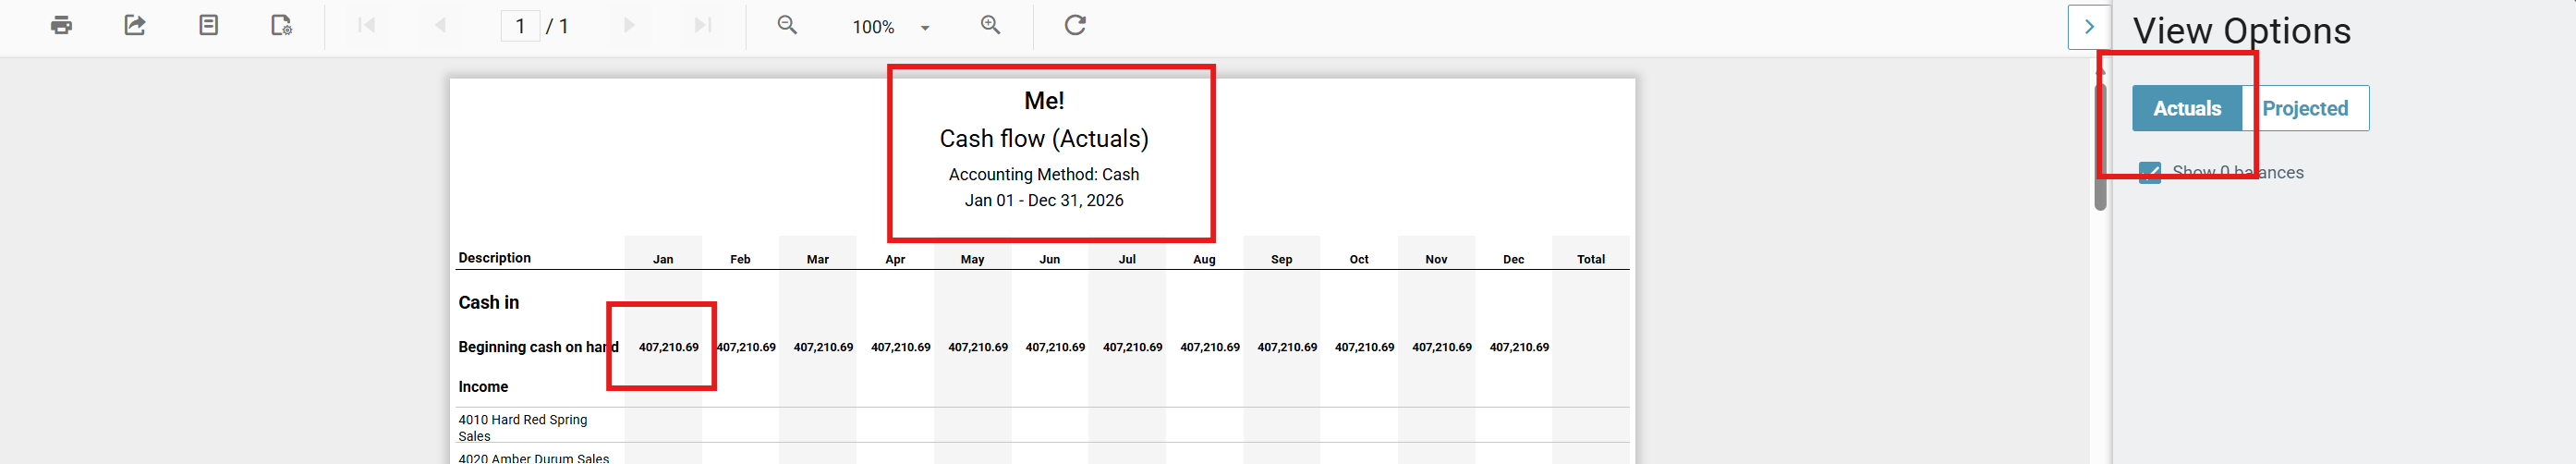Click January beginning cash value 407,210.69

coord(668,347)
